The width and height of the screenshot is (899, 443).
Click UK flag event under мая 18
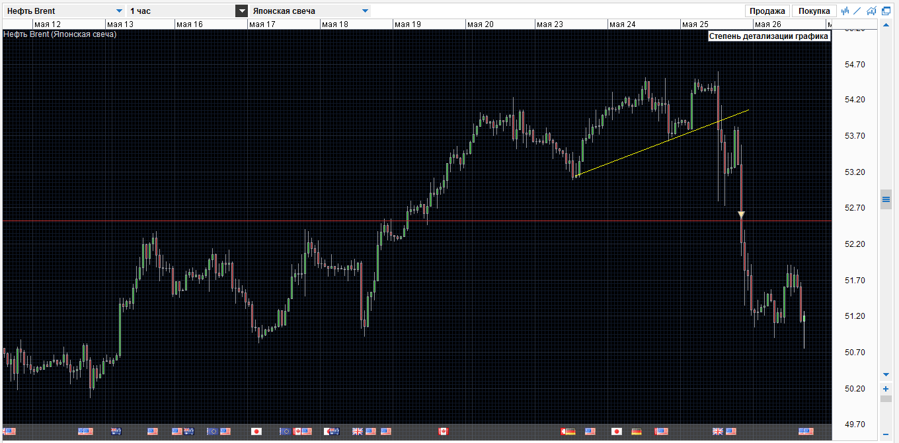coord(358,431)
